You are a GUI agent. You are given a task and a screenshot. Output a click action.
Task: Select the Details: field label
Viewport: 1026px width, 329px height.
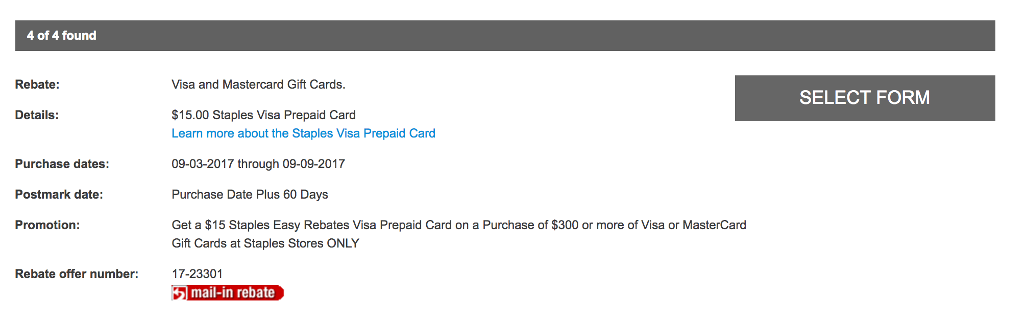point(37,115)
